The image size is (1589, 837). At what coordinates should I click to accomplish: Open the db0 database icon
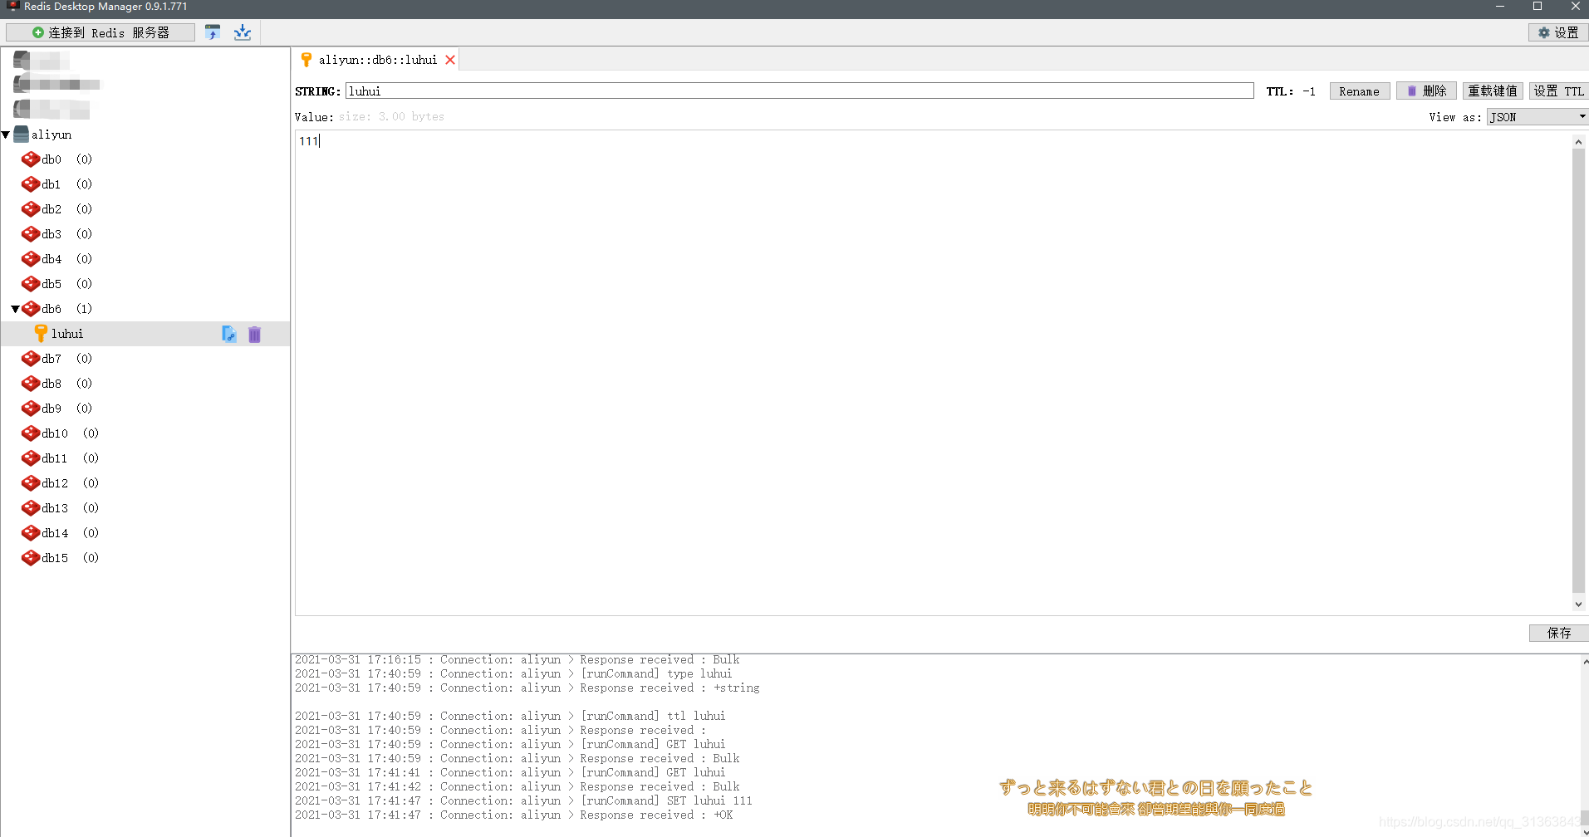31,159
